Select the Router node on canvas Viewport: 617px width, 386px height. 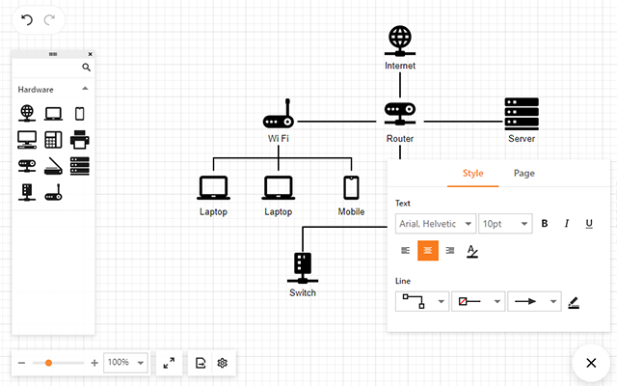400,114
